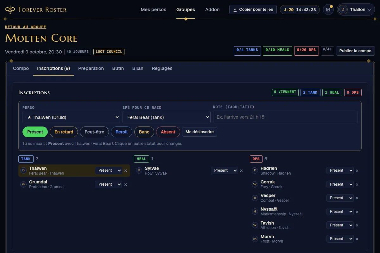Switch to the Préparation tab
380x253 pixels.
[91, 68]
